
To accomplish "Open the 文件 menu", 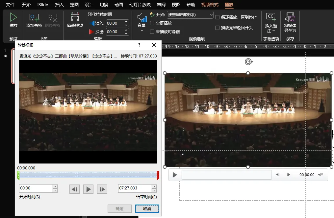I will (10, 5).
